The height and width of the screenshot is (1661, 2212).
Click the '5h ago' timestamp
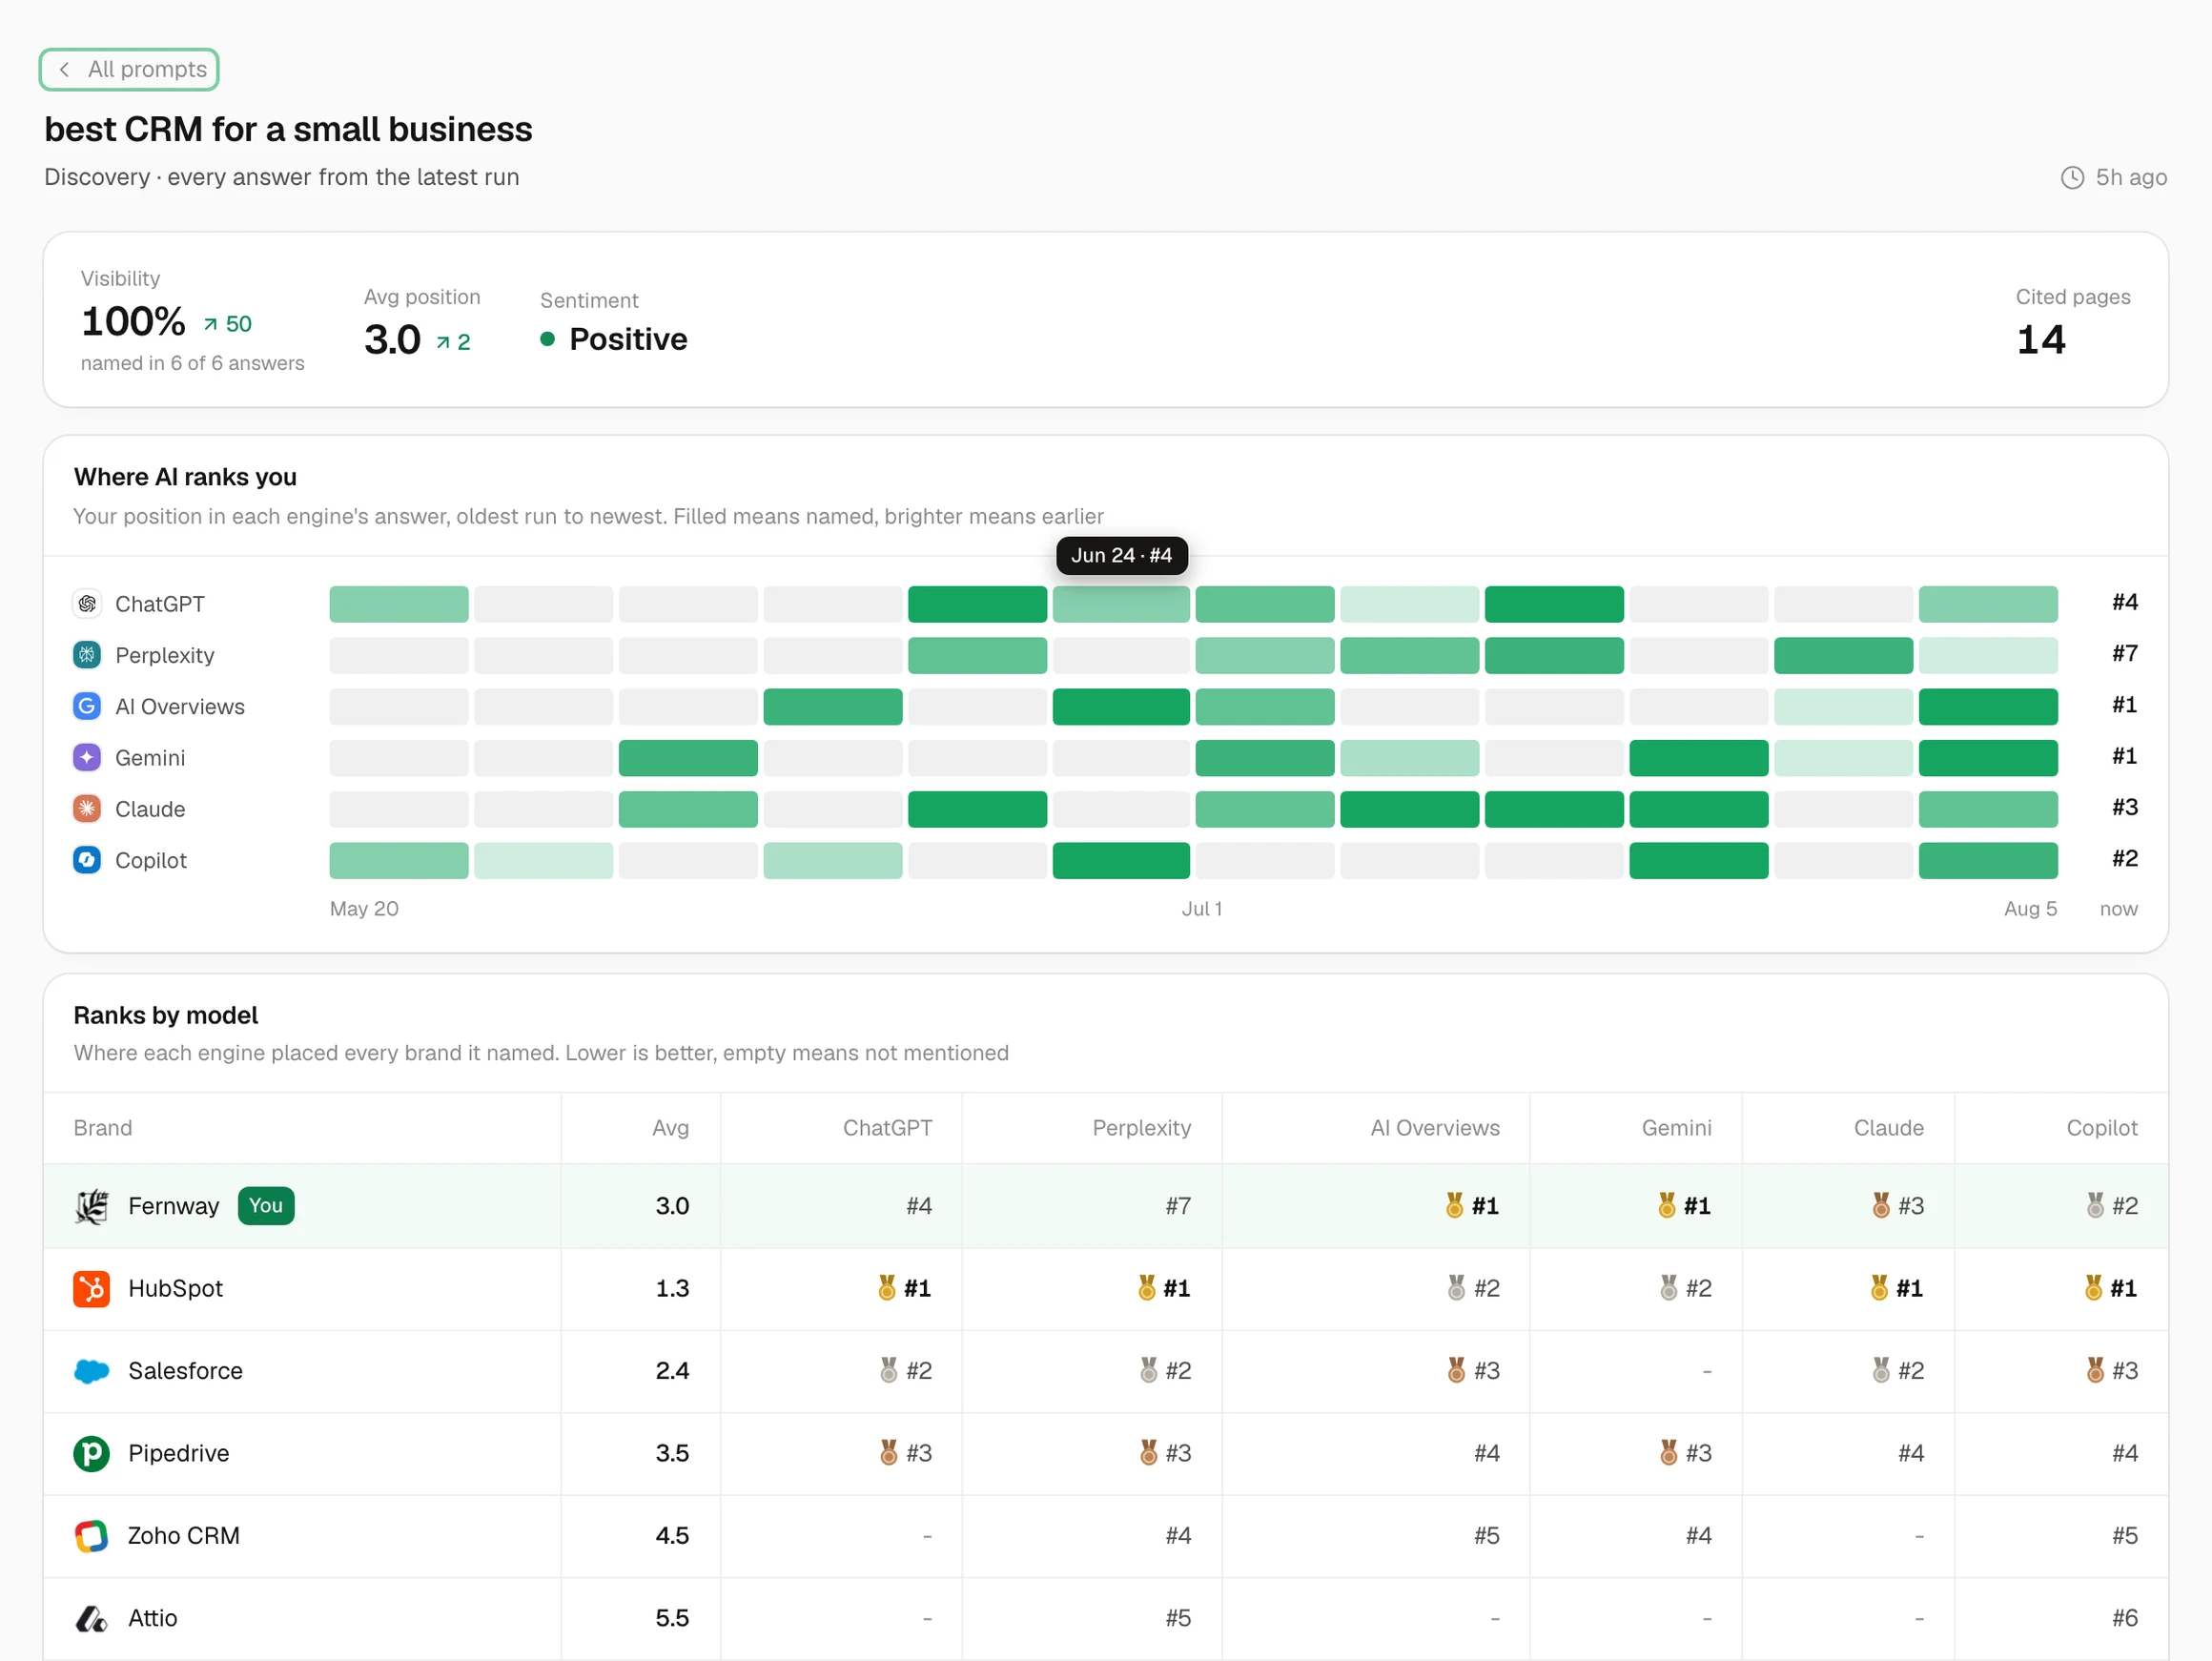pos(2131,177)
